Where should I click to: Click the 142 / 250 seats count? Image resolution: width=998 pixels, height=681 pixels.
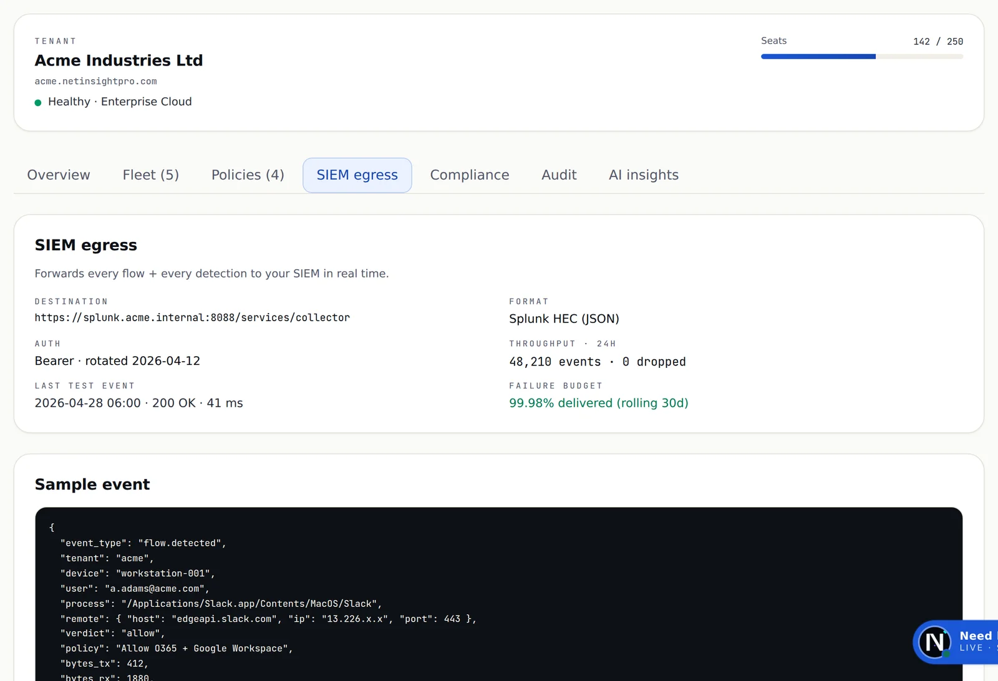click(938, 42)
